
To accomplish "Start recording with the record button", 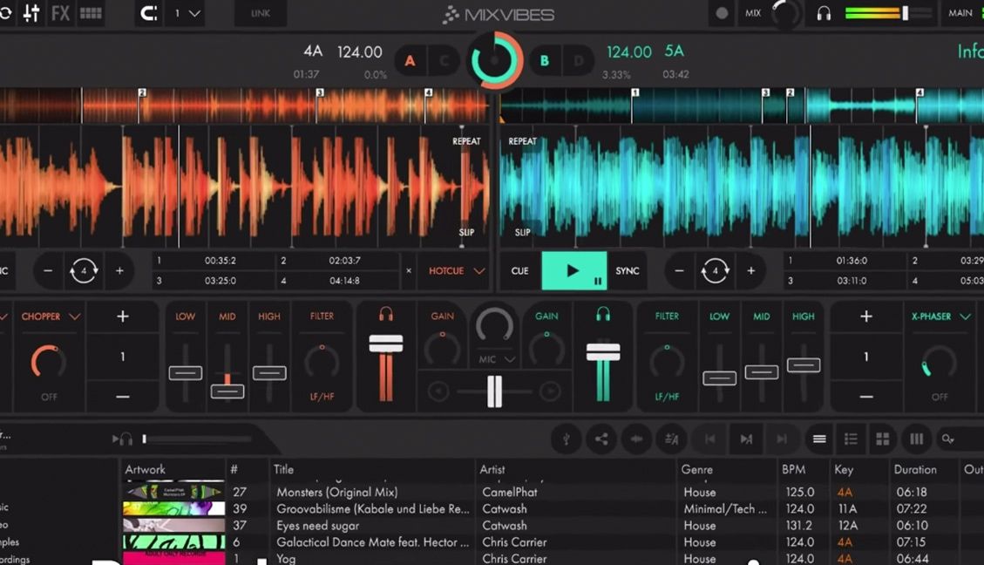I will [722, 13].
